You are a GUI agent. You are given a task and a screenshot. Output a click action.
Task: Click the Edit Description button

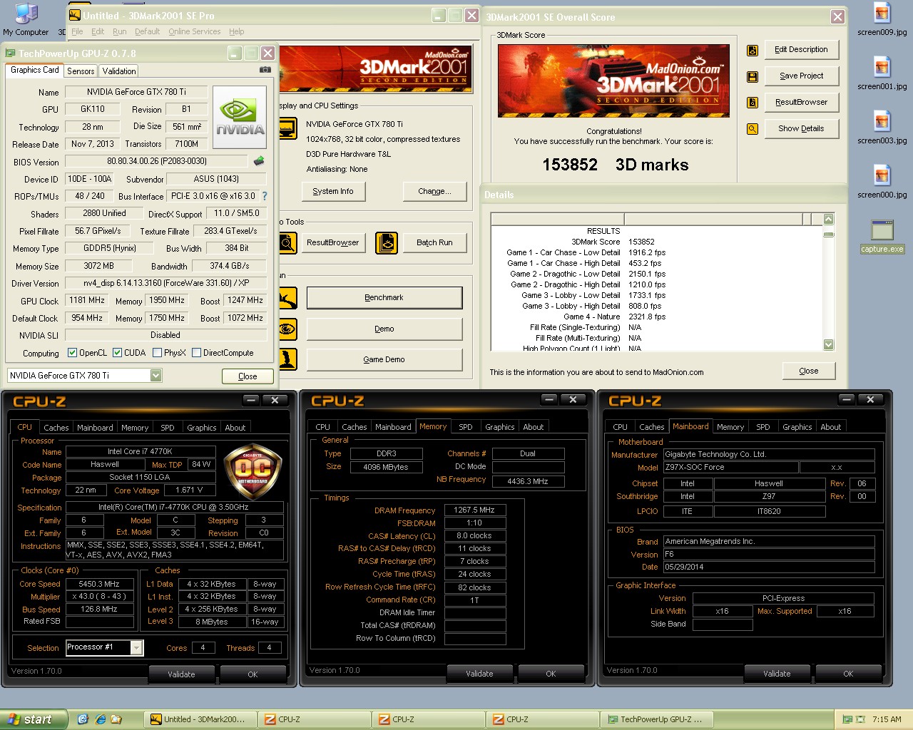coord(802,50)
